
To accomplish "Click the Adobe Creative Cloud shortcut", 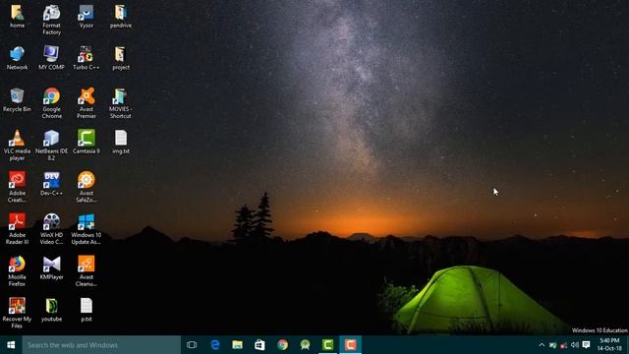I will pos(17,187).
